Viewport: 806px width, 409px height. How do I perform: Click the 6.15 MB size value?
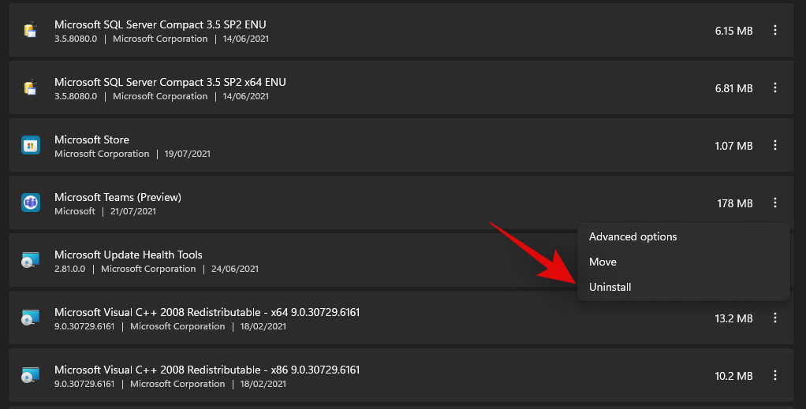coord(733,31)
